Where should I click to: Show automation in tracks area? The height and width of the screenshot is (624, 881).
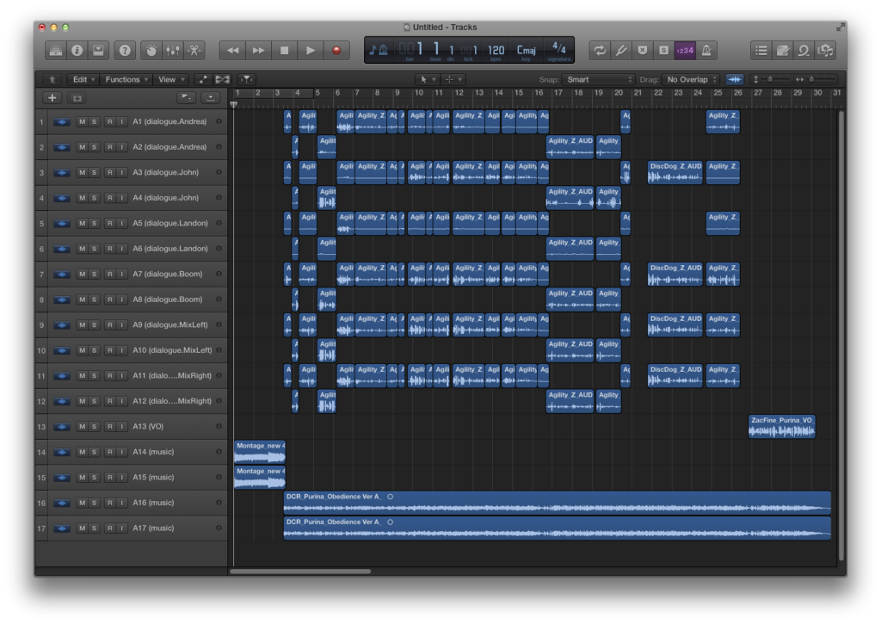[x=203, y=79]
